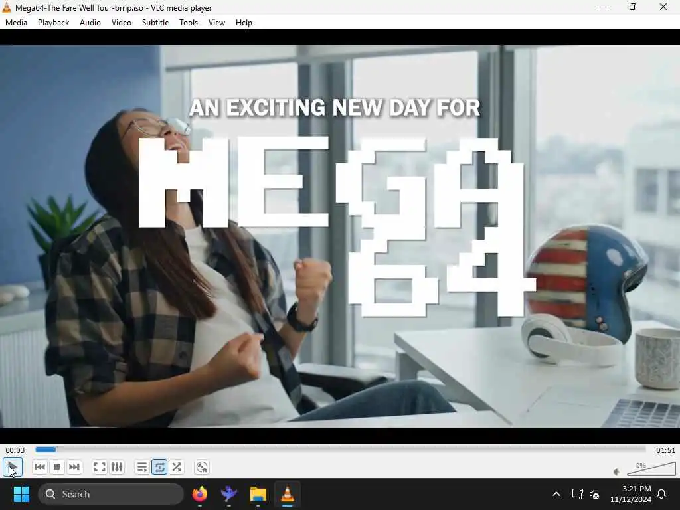Open the Tools menu
The width and height of the screenshot is (680, 510).
pyautogui.click(x=189, y=23)
